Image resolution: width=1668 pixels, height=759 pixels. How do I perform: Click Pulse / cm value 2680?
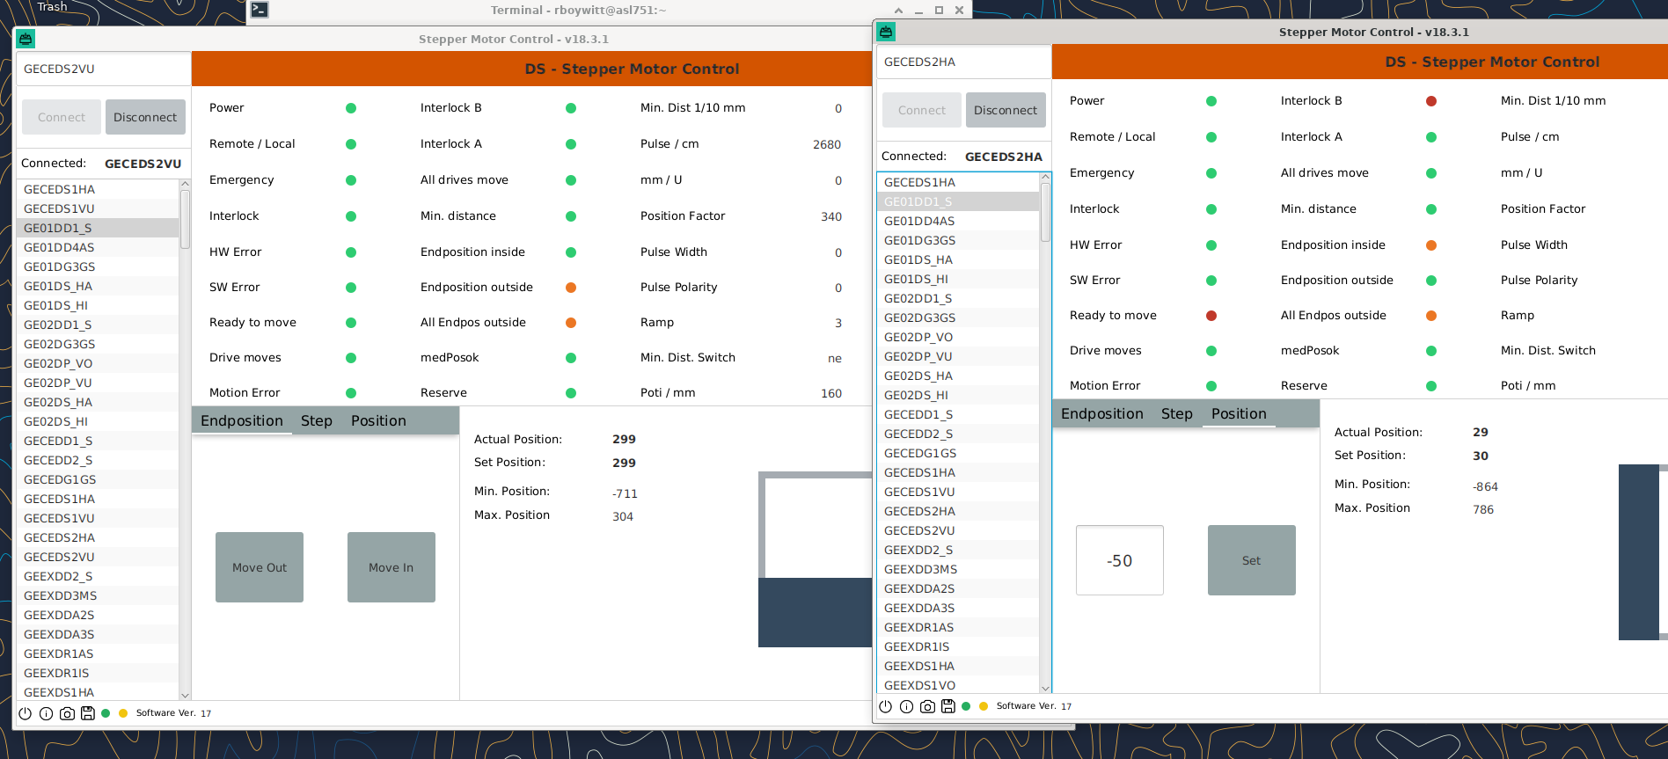(x=827, y=144)
